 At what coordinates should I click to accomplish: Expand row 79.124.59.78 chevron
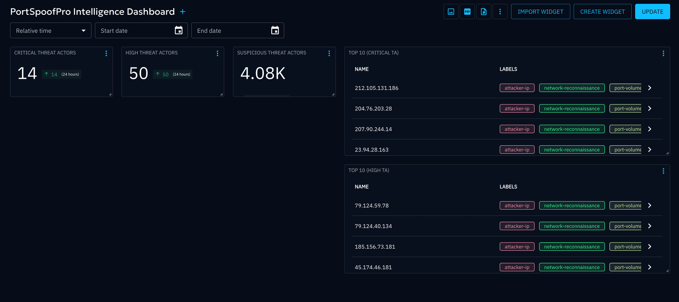650,205
